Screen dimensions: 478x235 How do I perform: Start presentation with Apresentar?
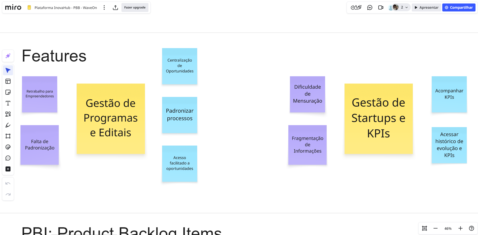(426, 7)
